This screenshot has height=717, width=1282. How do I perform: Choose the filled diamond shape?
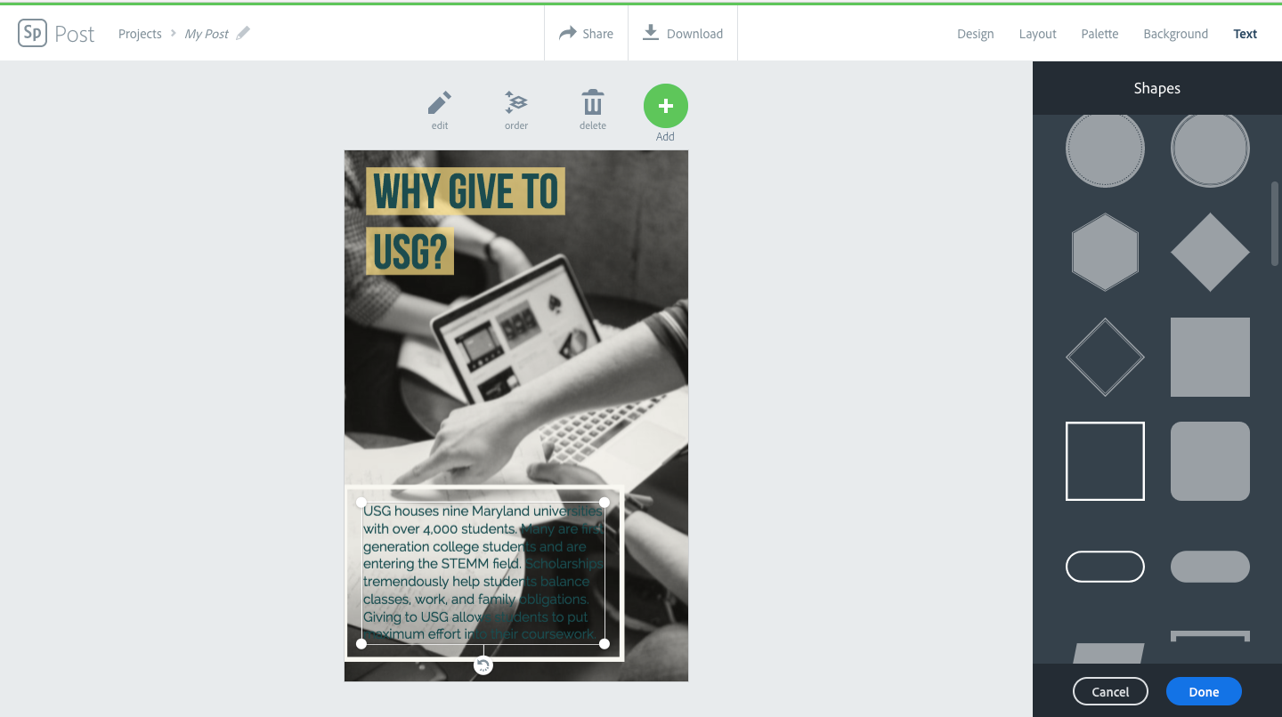(x=1210, y=252)
